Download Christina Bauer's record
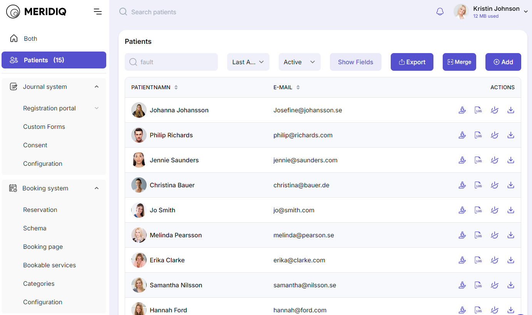 [511, 185]
